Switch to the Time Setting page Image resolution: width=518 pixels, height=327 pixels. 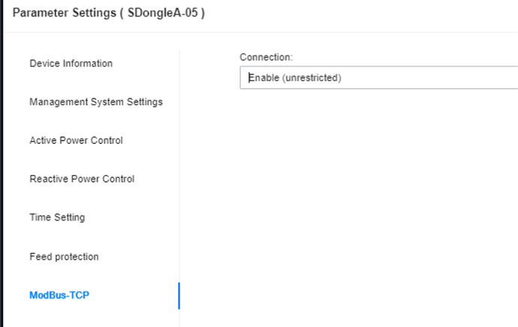click(x=57, y=217)
